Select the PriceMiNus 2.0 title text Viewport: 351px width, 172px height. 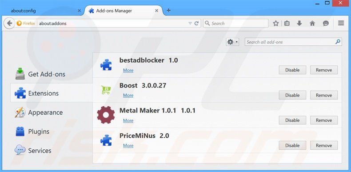144,136
